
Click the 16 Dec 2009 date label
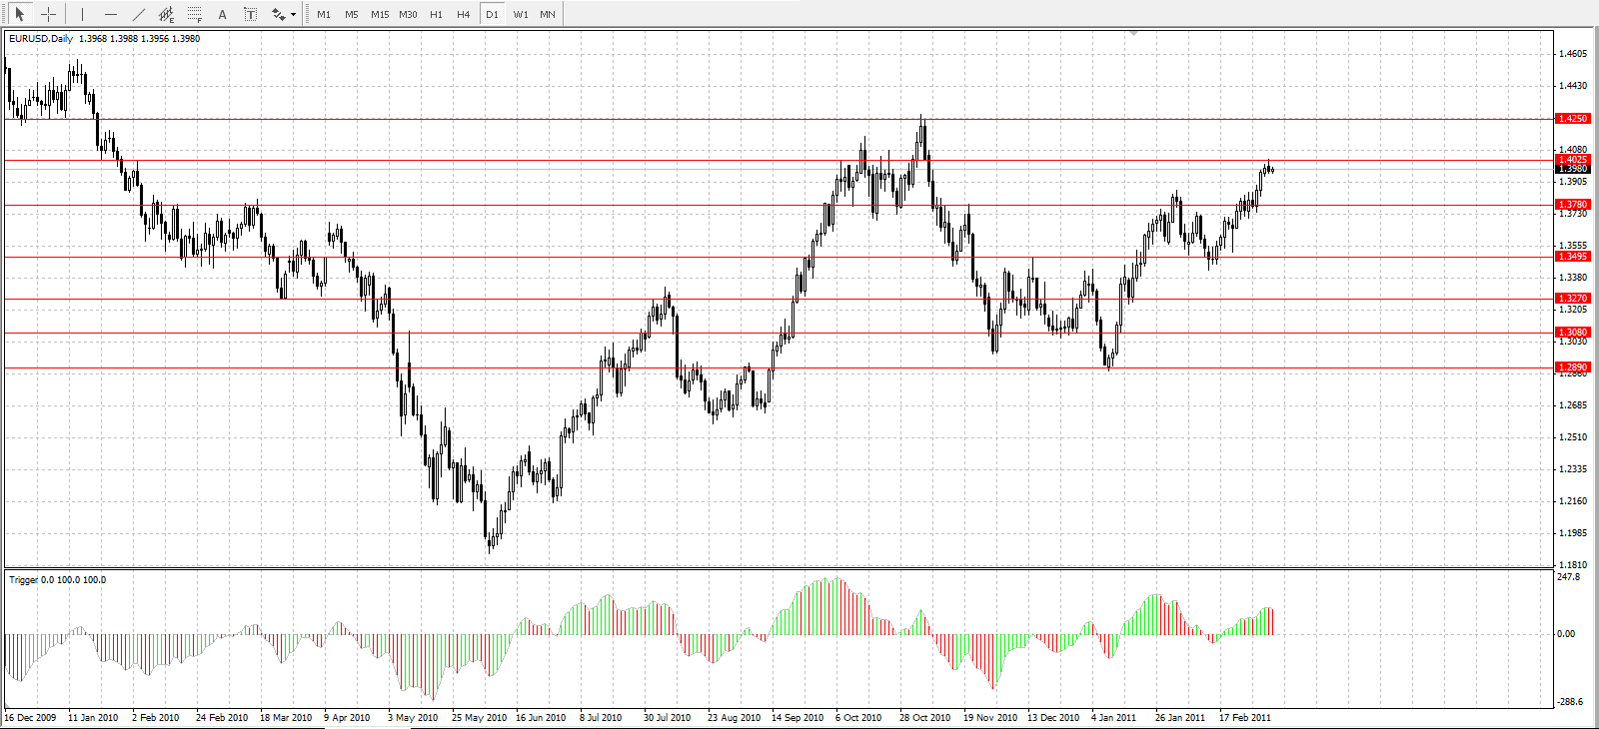[x=30, y=718]
